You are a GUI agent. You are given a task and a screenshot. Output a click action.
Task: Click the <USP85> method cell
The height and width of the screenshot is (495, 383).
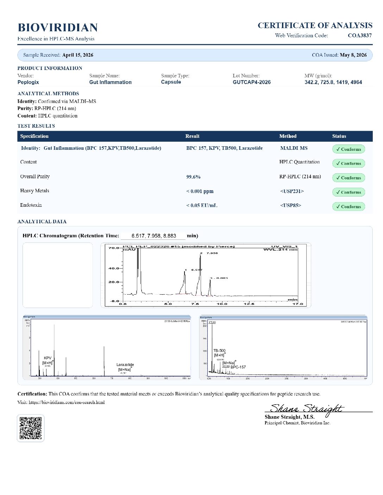pyautogui.click(x=290, y=205)
